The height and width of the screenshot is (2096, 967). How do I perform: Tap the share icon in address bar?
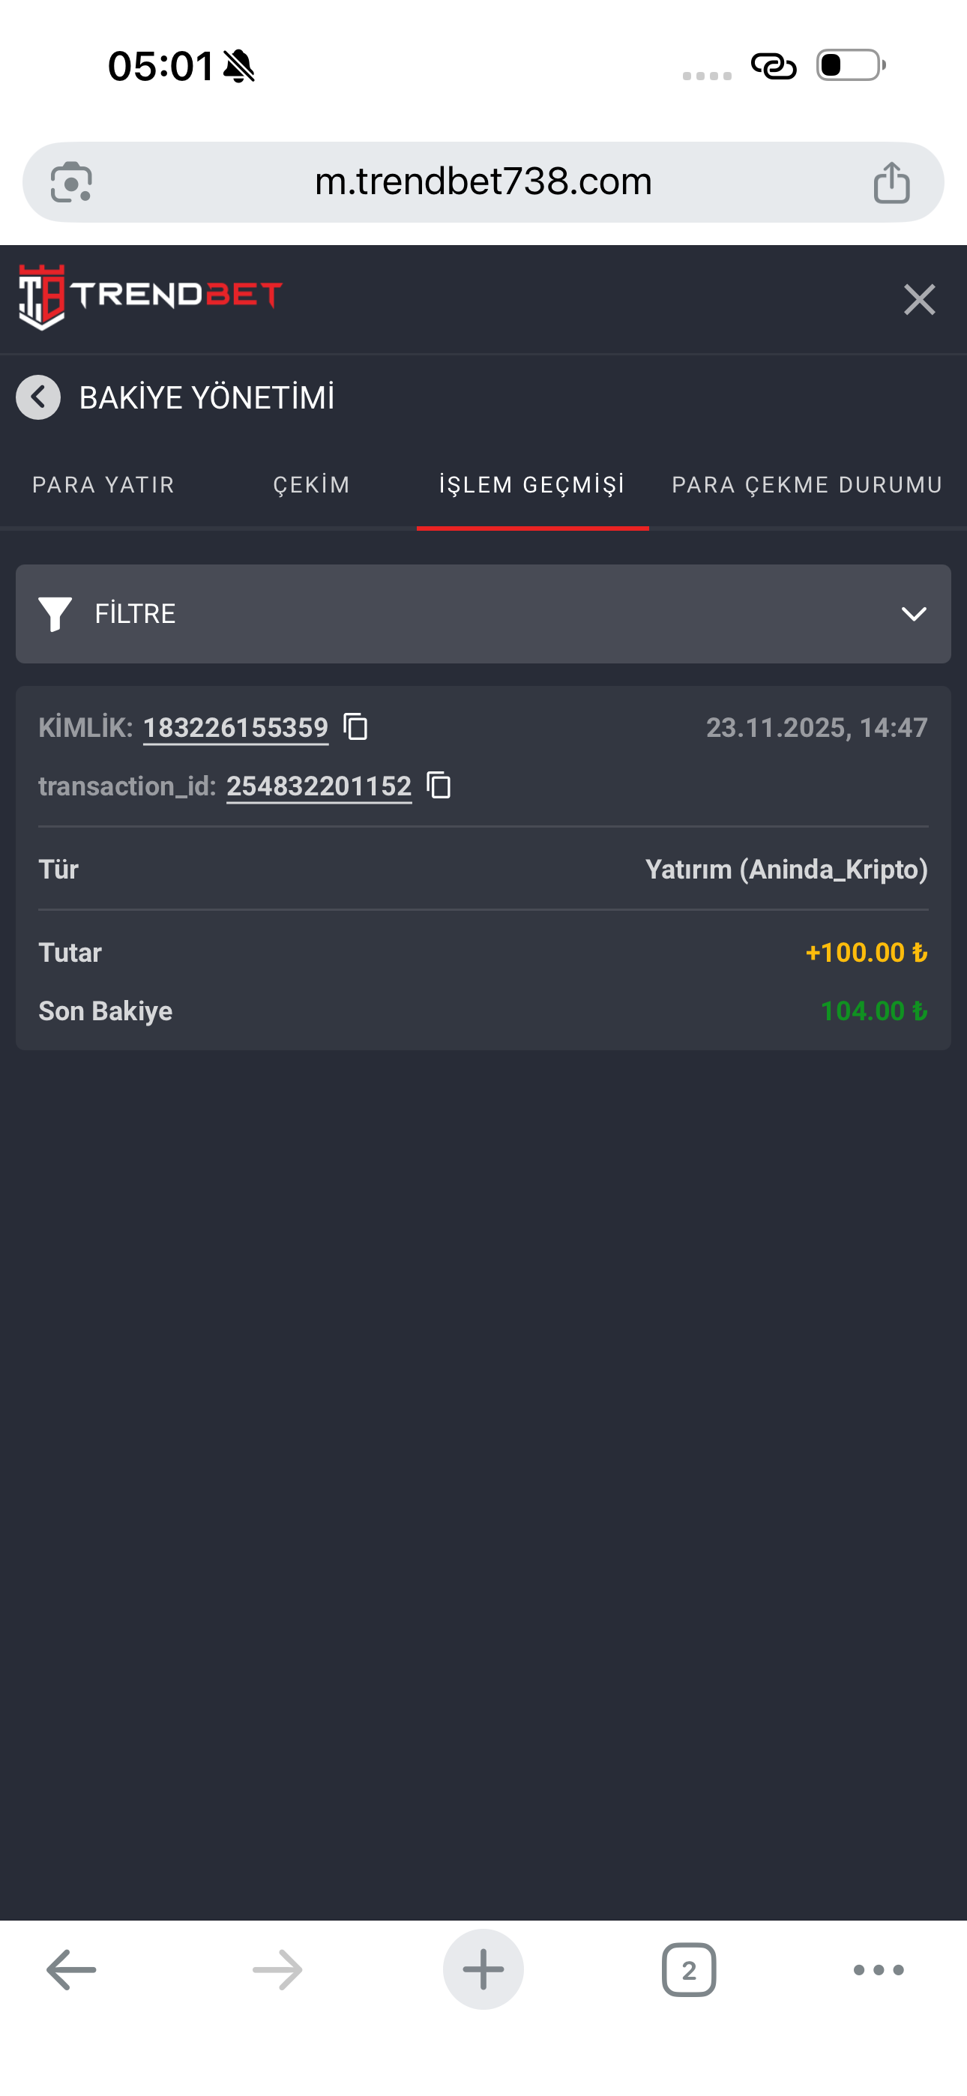pyautogui.click(x=891, y=181)
